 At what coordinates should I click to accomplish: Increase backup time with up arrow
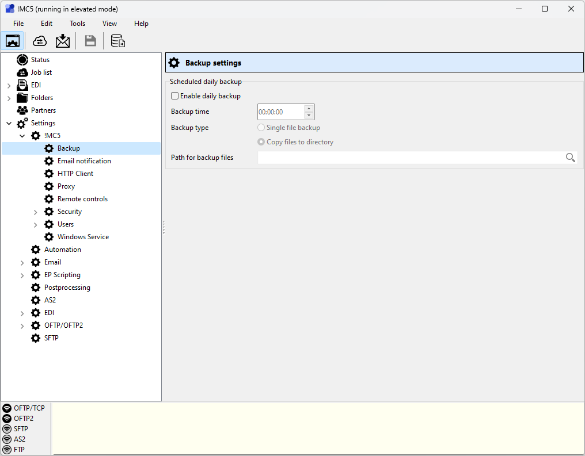pos(309,109)
